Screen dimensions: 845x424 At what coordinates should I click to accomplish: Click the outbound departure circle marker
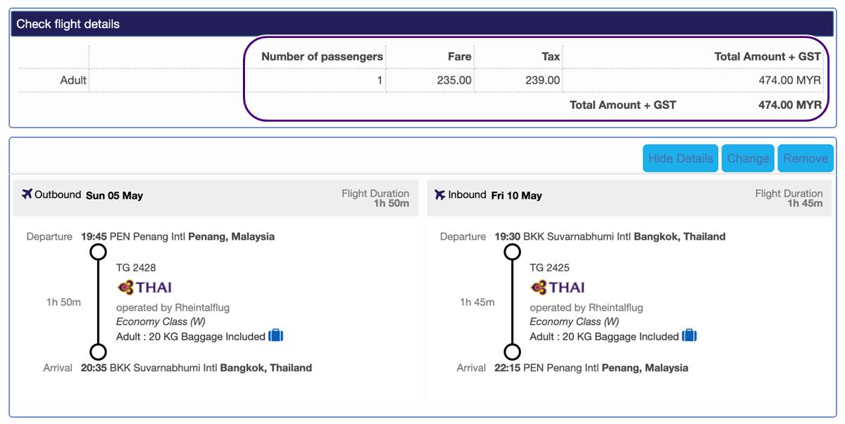(99, 252)
